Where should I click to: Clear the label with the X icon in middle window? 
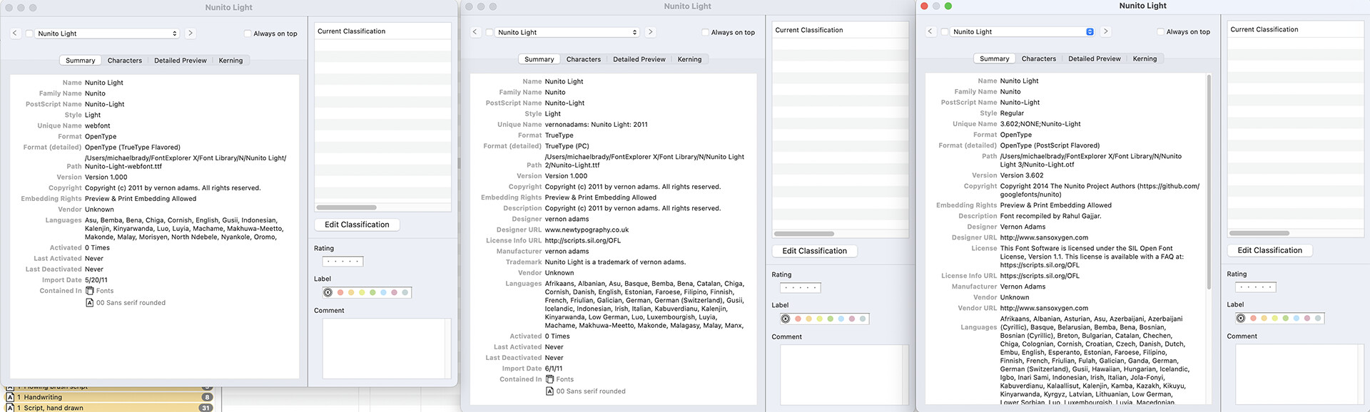(x=786, y=319)
